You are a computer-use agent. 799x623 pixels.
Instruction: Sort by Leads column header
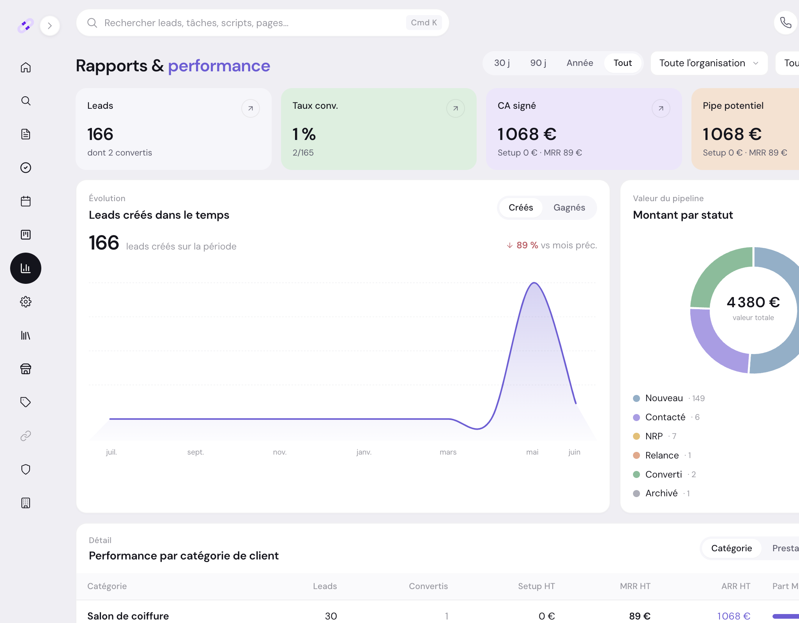click(325, 586)
